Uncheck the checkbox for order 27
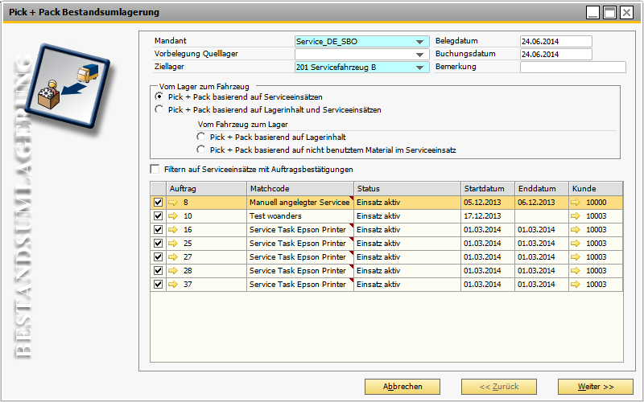Screen dimensions: 644x402 coord(158,257)
